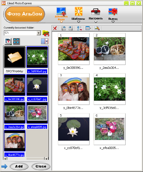The height and width of the screenshot is (172, 143).
Task: Open the ПРОГРАММЫ folder thumbnail
Action: 15,57
